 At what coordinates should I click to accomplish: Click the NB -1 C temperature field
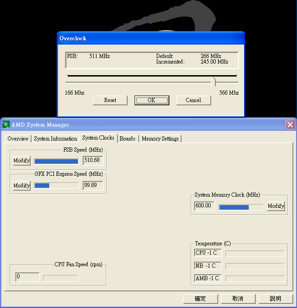(x=208, y=266)
